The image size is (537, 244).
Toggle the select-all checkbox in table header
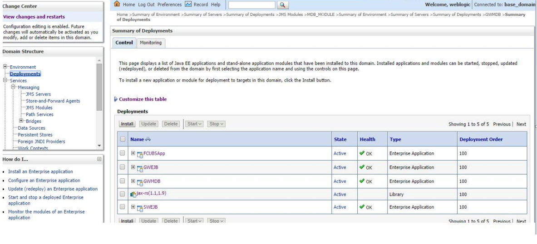tap(123, 139)
